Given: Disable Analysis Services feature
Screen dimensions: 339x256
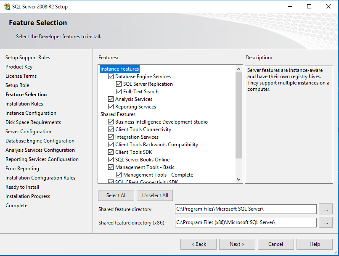Looking at the screenshot, I should pos(111,99).
